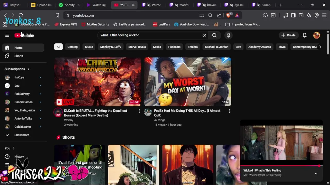This screenshot has height=185, width=330.
Task: Click the page vertical scrollbar
Action: click(328, 44)
